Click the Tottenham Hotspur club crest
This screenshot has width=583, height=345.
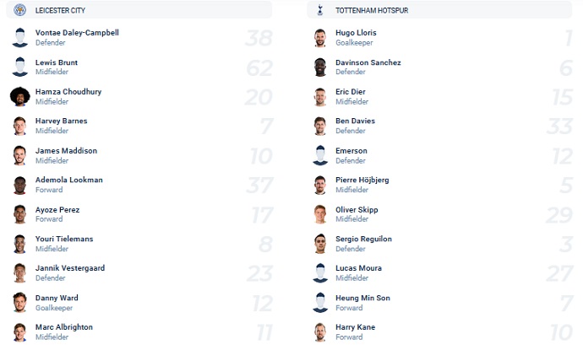click(x=319, y=10)
